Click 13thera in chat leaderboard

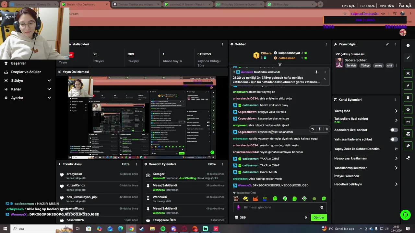click(266, 53)
